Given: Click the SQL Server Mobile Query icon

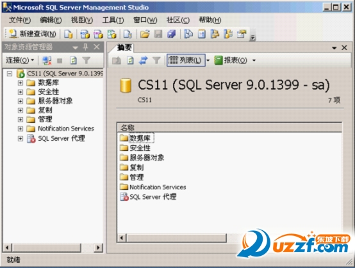Looking at the screenshot, I should point(128,34).
